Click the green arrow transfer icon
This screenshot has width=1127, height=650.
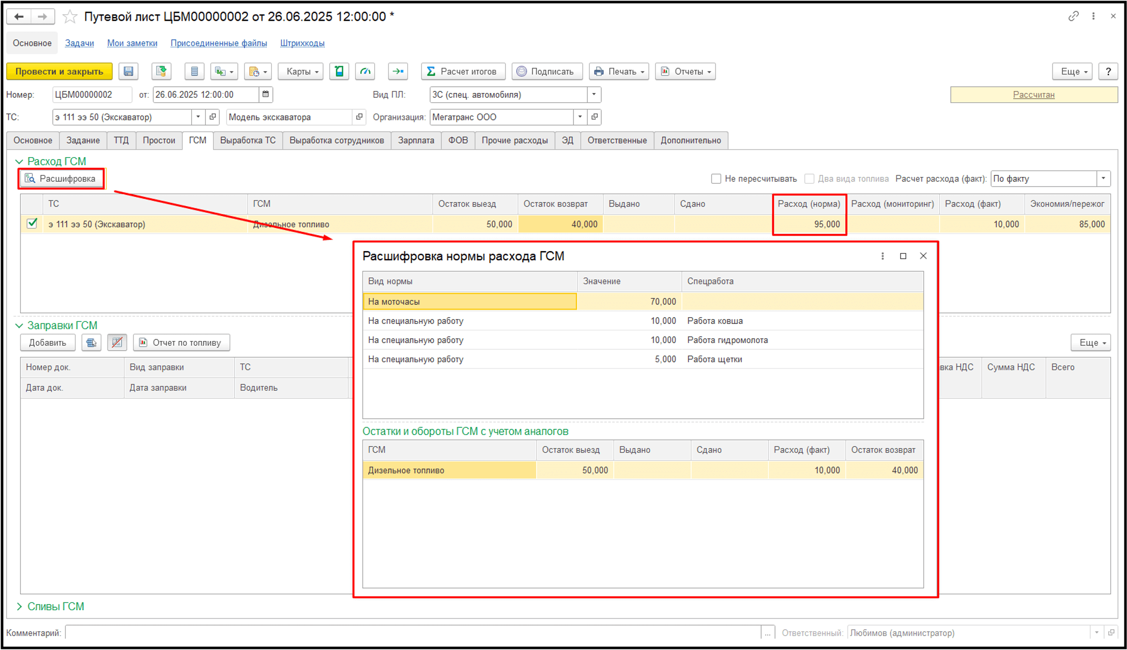click(398, 71)
